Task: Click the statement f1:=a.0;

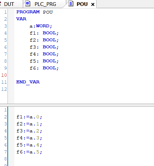Action: tap(29, 117)
